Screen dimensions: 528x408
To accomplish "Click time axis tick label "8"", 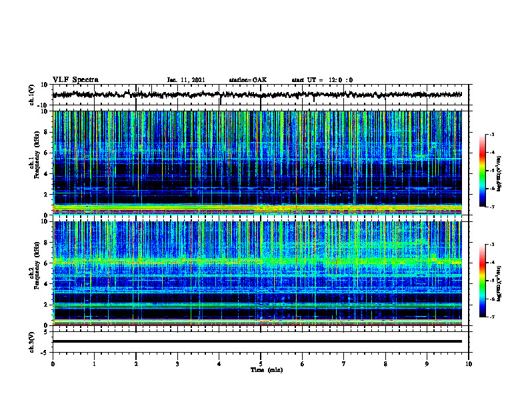I will click(x=385, y=364).
